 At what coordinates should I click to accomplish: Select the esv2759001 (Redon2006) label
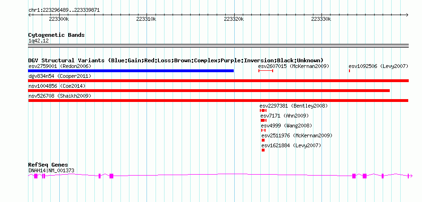(x=60, y=66)
